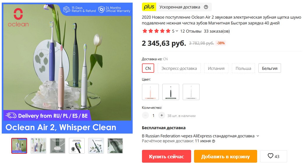The height and width of the screenshot is (165, 304).
Task: Click the heart wishlist icon showing 43
Action: point(273,156)
